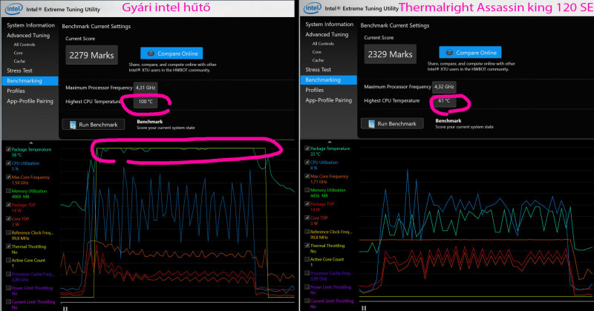
Task: Toggle CPU Utilization checkbox in left window
Action: pos(8,163)
